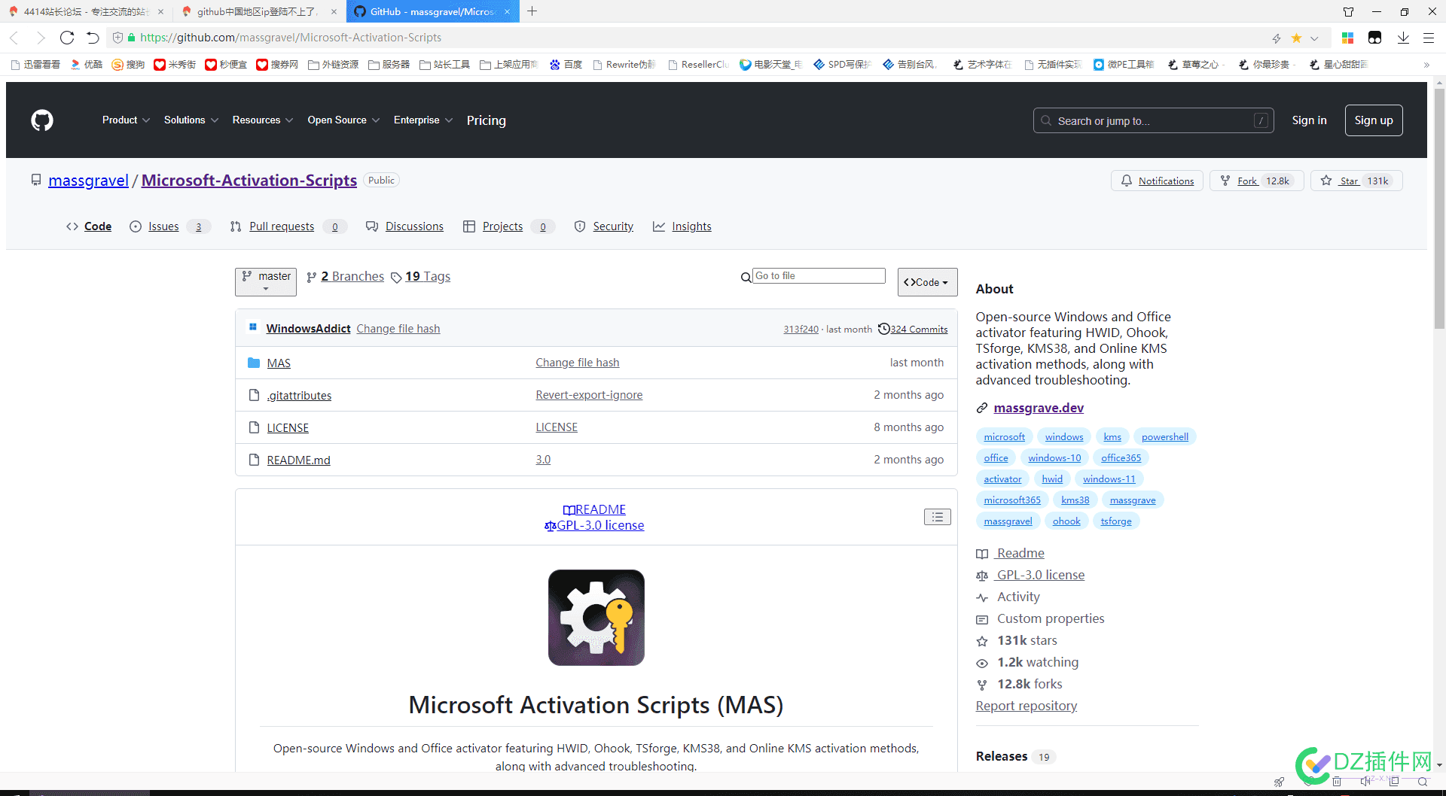This screenshot has height=796, width=1446.
Task: Click the search magnifier next to Go to file
Action: [x=746, y=278]
